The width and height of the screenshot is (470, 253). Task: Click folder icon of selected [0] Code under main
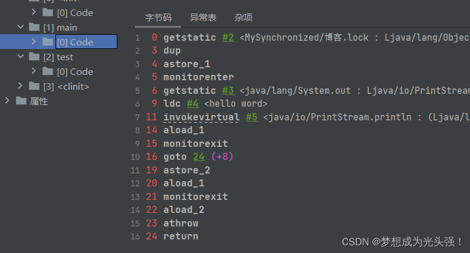[48, 42]
